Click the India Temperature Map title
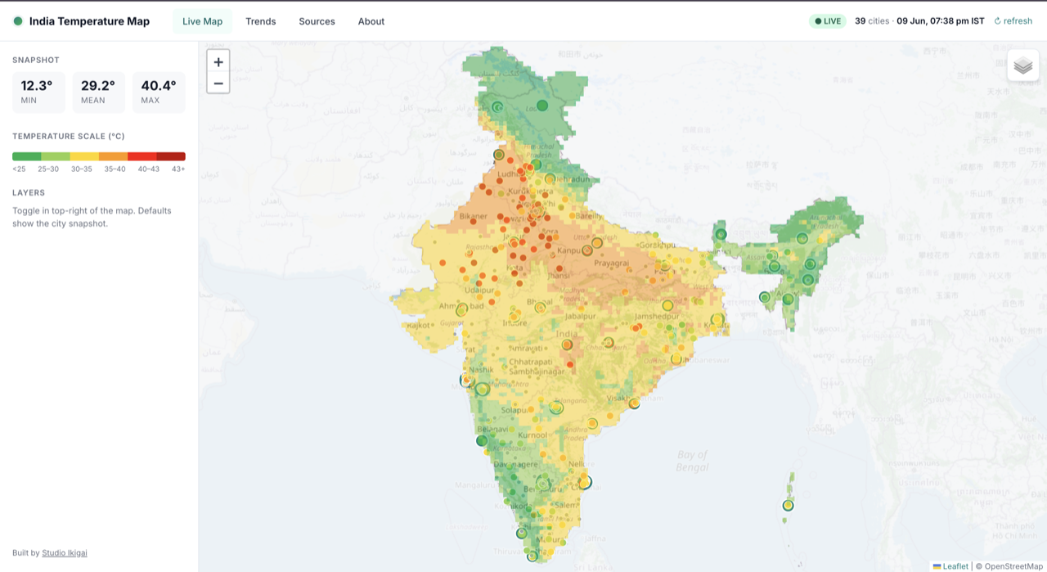Viewport: 1047px width, 572px height. pyautogui.click(x=89, y=21)
